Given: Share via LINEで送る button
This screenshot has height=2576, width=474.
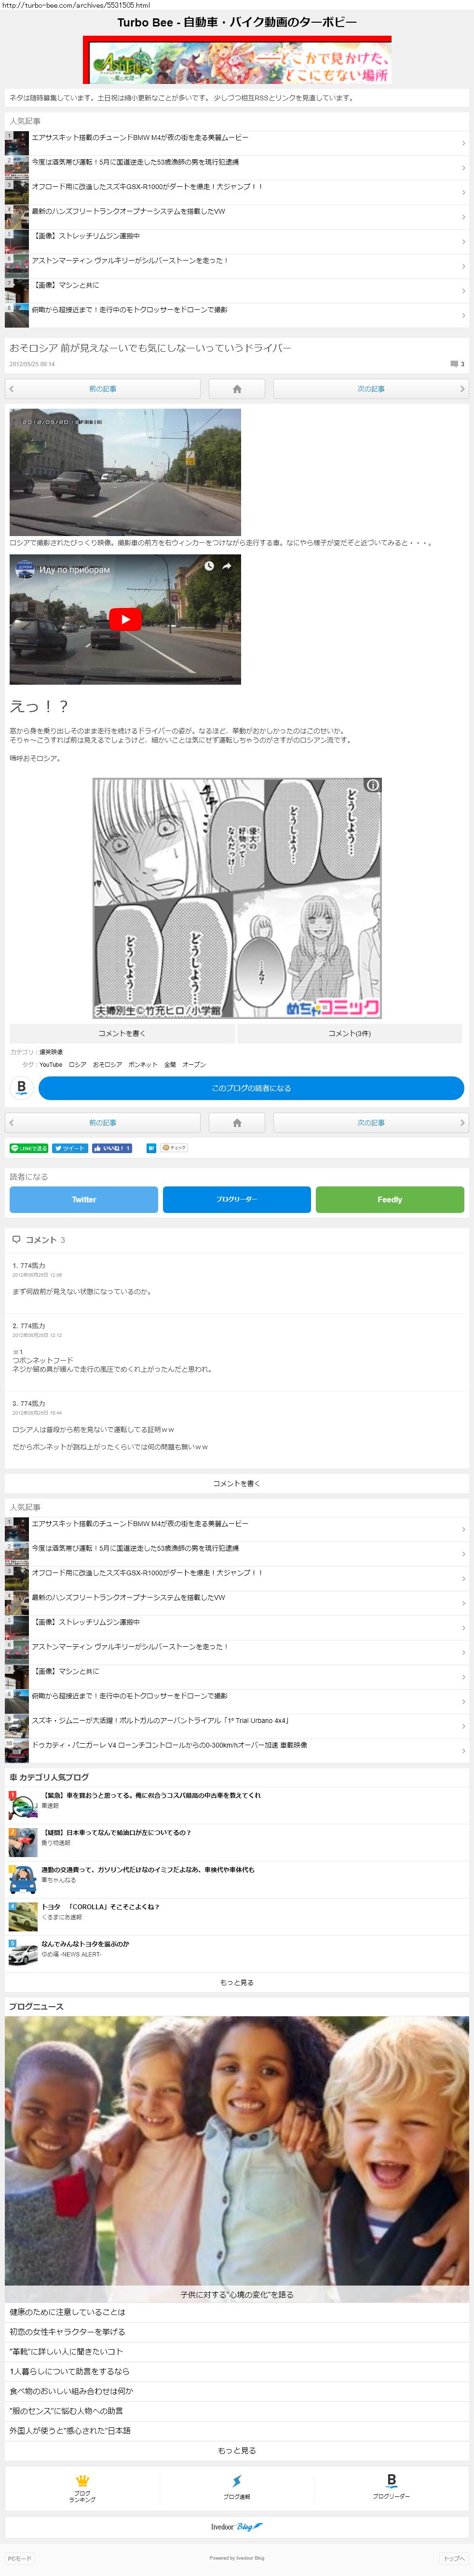Looking at the screenshot, I should click(x=29, y=1148).
